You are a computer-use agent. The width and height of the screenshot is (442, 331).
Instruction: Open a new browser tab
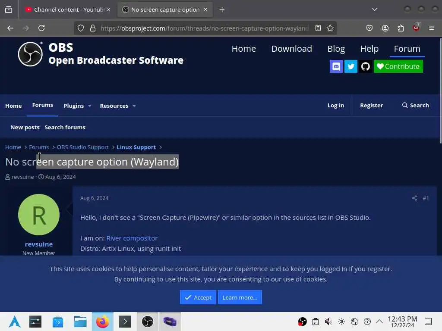(222, 10)
